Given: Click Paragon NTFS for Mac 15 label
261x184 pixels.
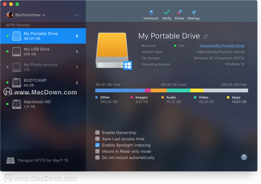Looking at the screenshot, I should (x=43, y=160).
